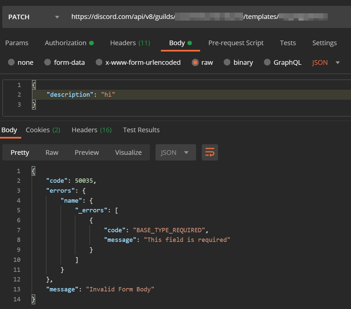Switch response view to Visualize
Screen dimensions: 351x309
click(128, 153)
